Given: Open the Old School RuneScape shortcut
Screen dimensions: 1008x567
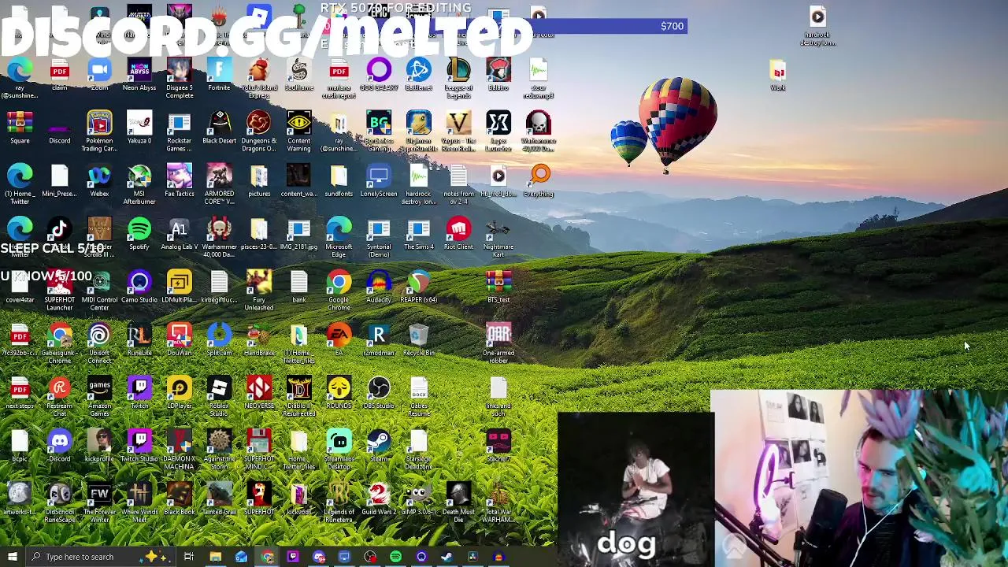Looking at the screenshot, I should point(59,494).
